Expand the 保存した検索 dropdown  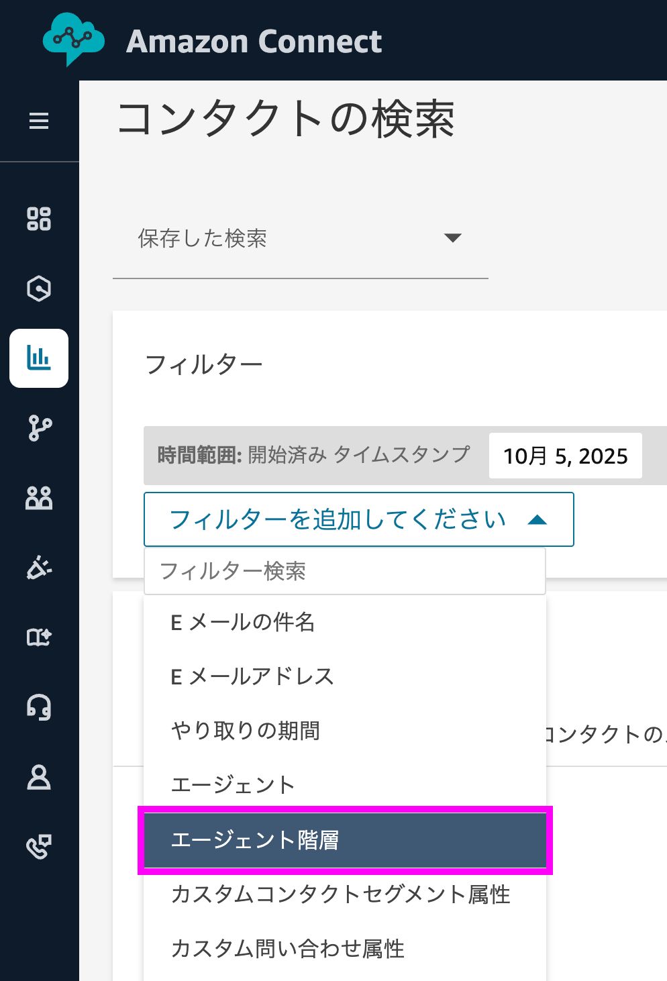pyautogui.click(x=300, y=238)
